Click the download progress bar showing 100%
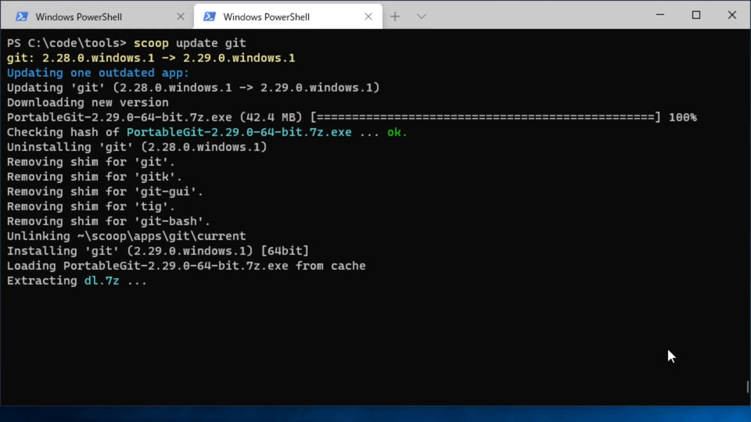The image size is (751, 422). click(486, 117)
